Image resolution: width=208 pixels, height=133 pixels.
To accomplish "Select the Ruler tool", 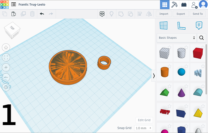I will tap(181, 26).
